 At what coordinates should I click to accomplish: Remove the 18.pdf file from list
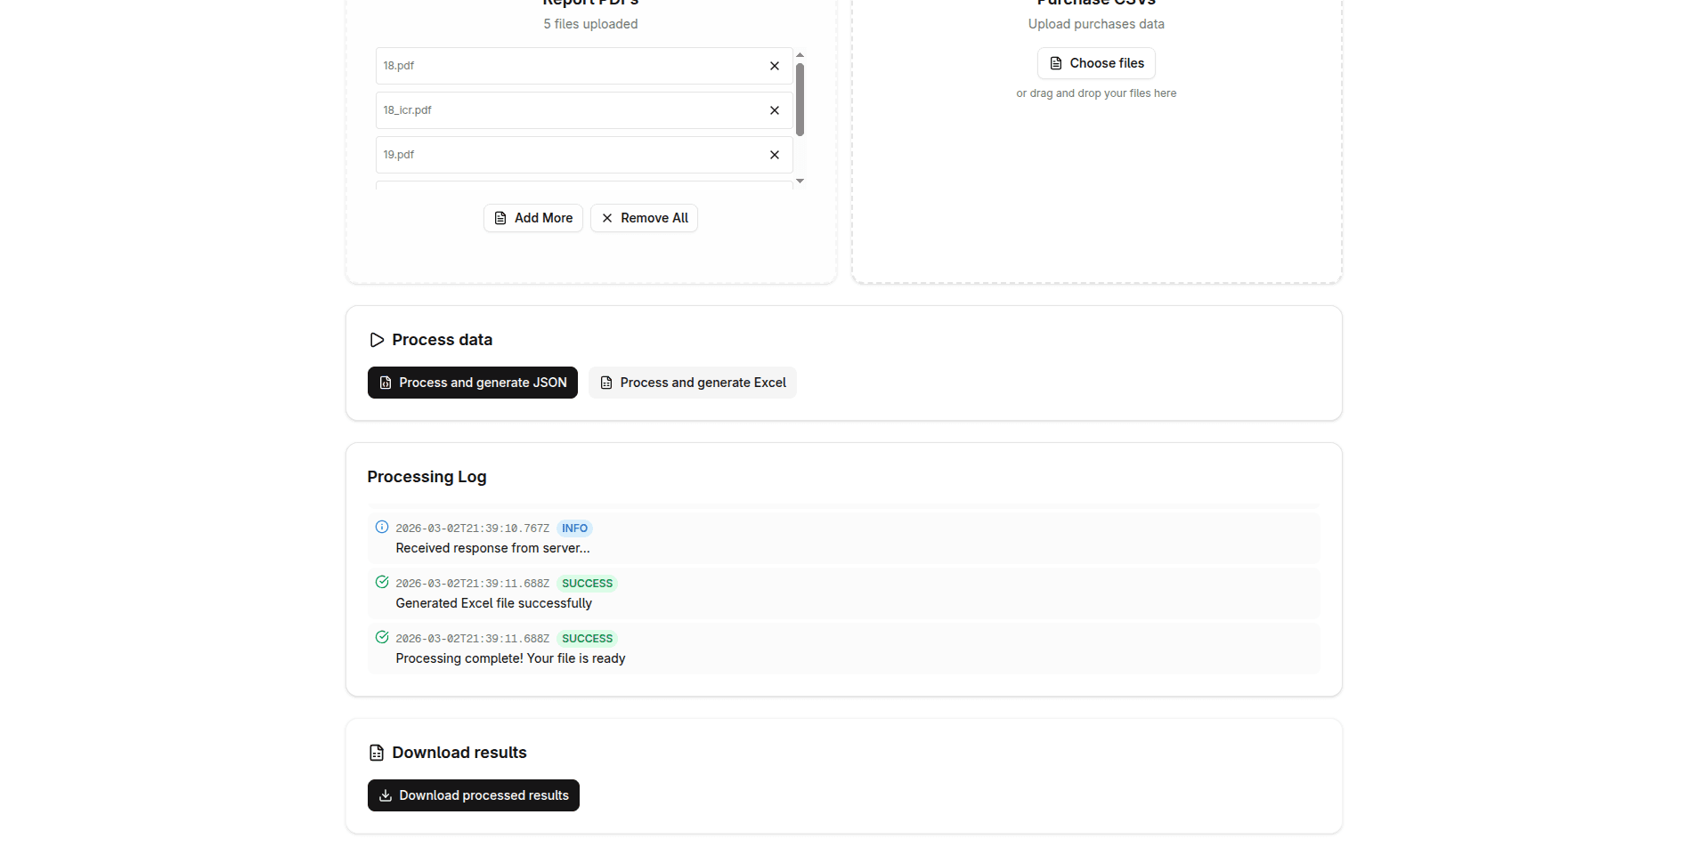pos(774,66)
